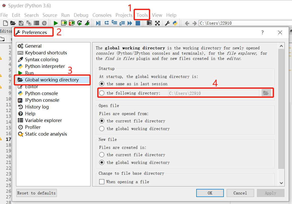
Task: Click Run cell and advance icon
Action: pyautogui.click(x=72, y=23)
